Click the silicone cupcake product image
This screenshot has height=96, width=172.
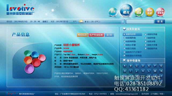coord(32,61)
